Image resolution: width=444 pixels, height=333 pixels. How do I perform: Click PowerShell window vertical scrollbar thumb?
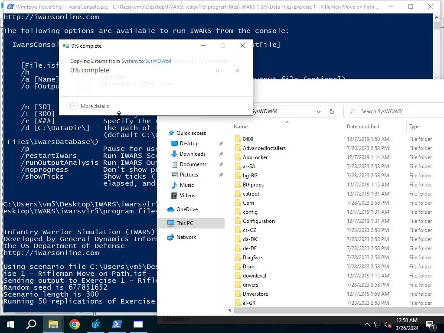click(x=437, y=26)
